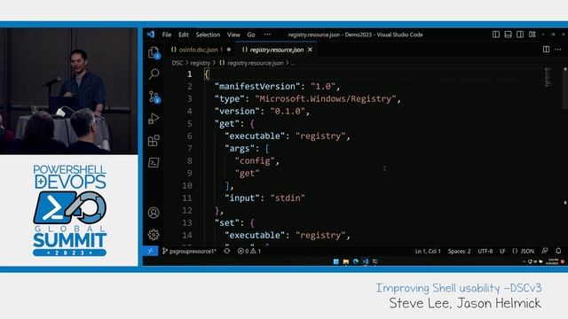
Task: Toggle the bottom panel layout icon
Action: [508, 35]
